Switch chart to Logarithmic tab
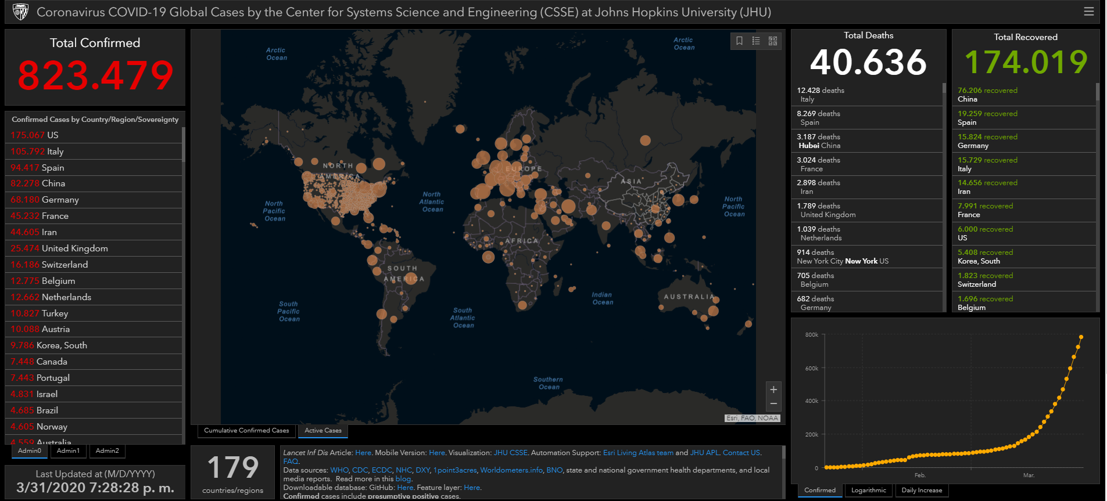 (x=869, y=491)
